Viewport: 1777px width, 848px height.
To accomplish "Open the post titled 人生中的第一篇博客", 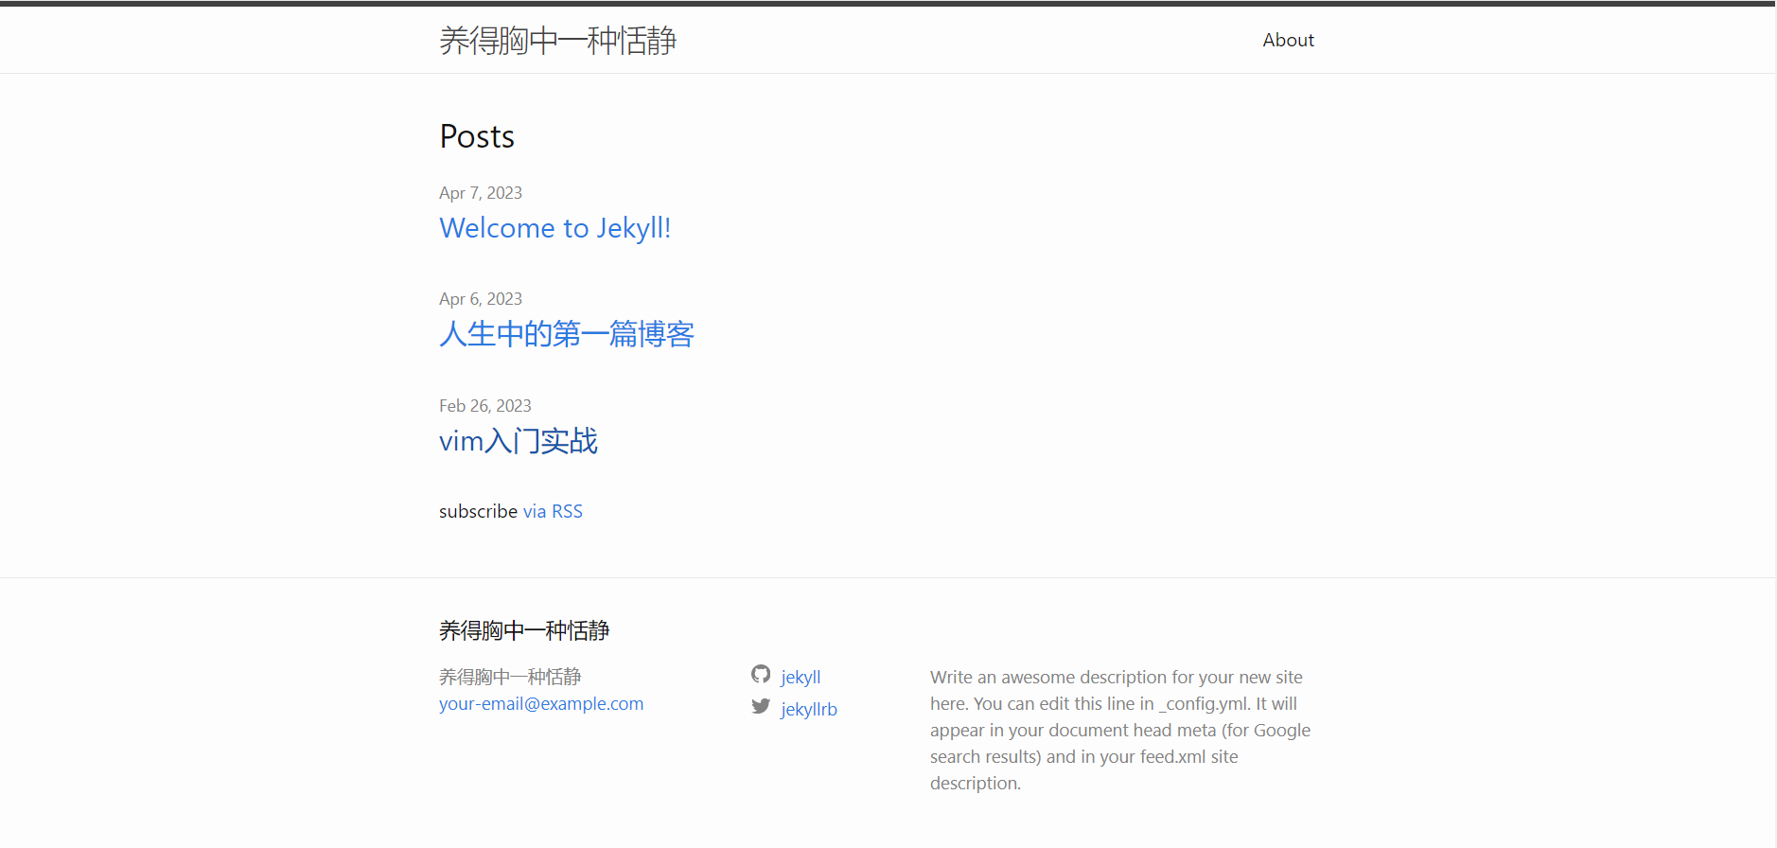I will tap(566, 334).
